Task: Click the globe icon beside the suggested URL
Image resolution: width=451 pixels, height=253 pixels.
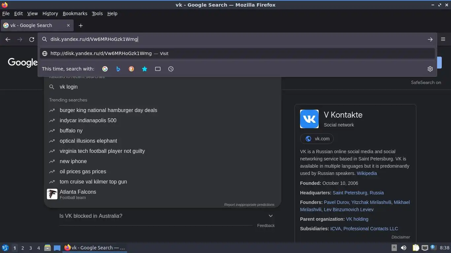Action: [x=45, y=53]
